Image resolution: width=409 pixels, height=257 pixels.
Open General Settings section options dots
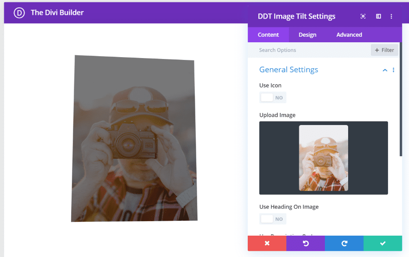click(x=393, y=70)
